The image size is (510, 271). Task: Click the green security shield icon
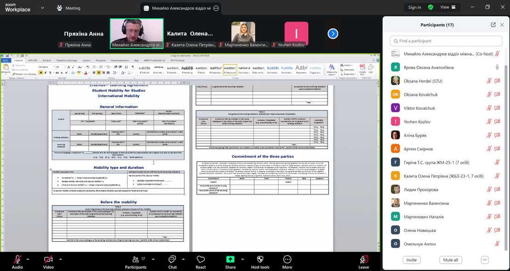pos(430,7)
